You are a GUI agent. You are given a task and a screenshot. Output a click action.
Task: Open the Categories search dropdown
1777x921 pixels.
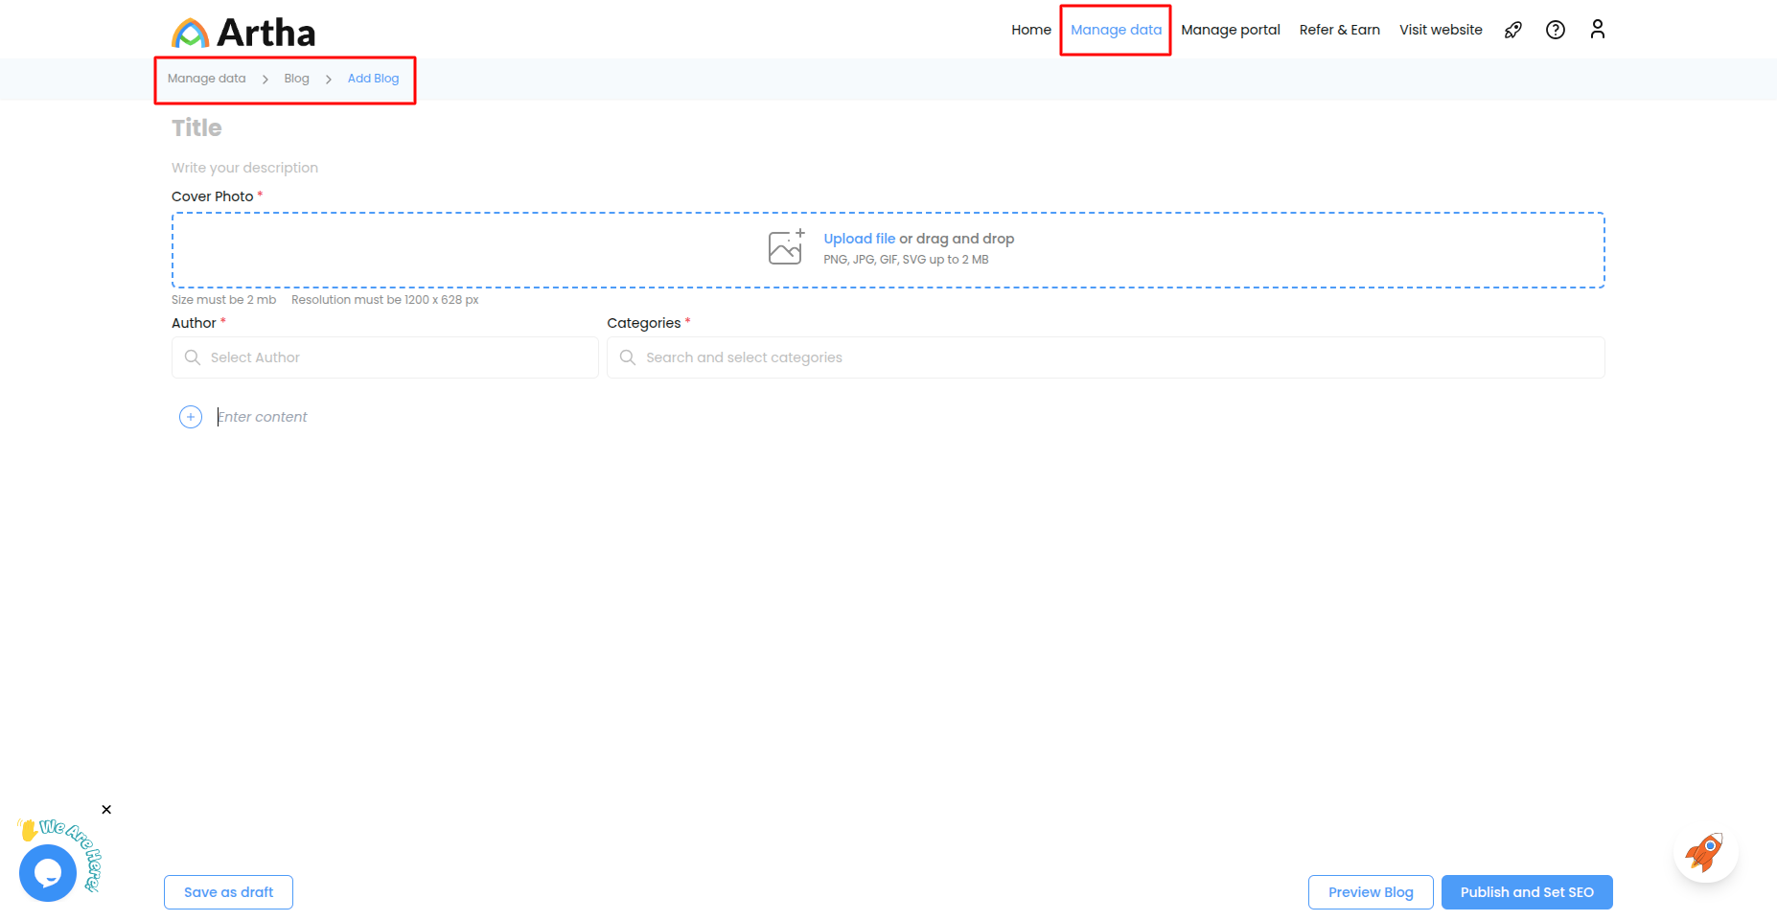pyautogui.click(x=1105, y=357)
